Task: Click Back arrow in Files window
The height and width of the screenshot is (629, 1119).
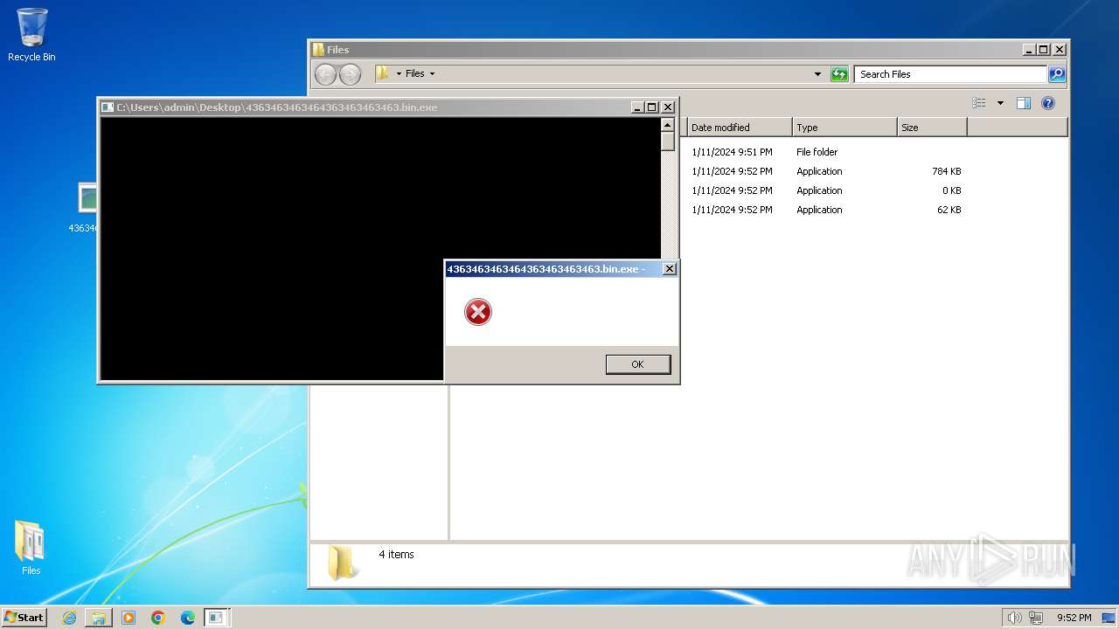Action: coord(325,74)
